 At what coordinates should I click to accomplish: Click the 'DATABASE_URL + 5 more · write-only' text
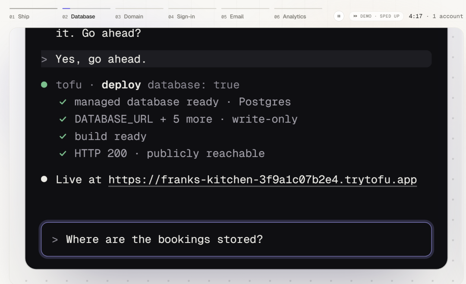click(x=186, y=119)
